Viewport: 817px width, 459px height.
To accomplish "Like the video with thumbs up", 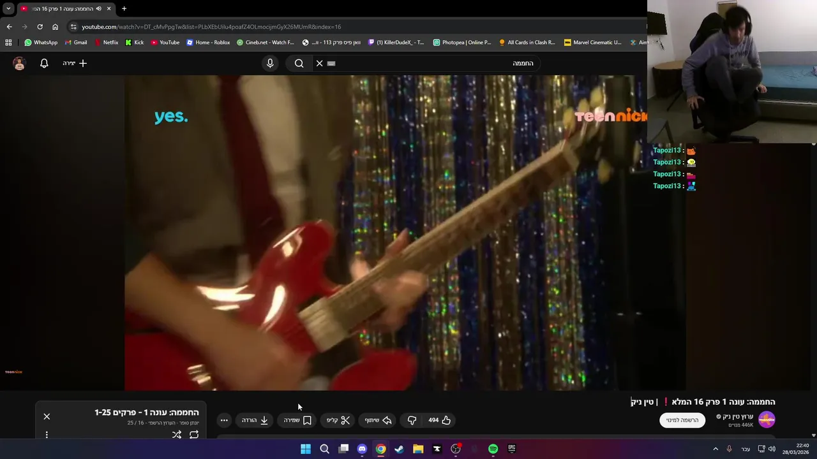I will coord(439,420).
